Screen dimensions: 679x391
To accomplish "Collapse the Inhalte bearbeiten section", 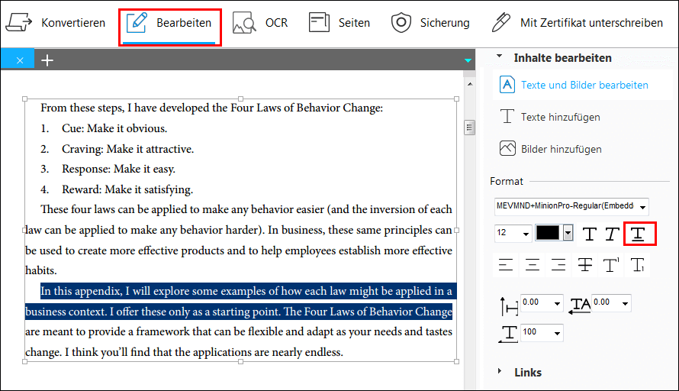I will tap(500, 57).
